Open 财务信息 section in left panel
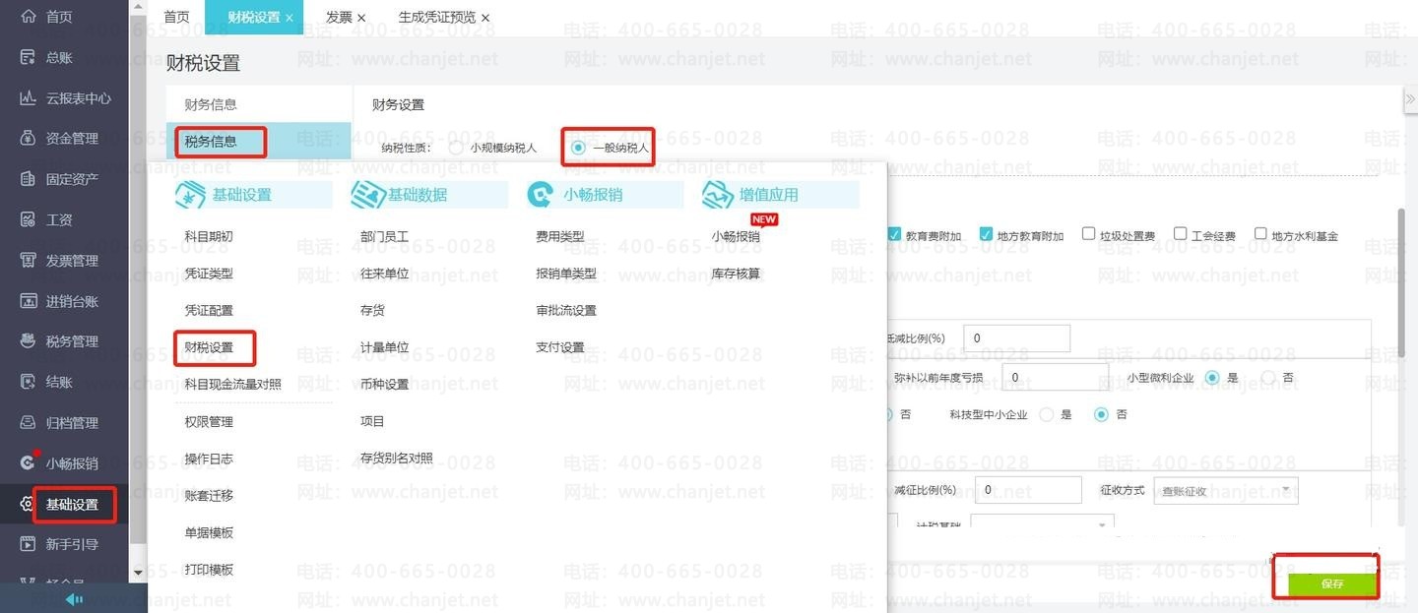The width and height of the screenshot is (1418, 613). (211, 104)
